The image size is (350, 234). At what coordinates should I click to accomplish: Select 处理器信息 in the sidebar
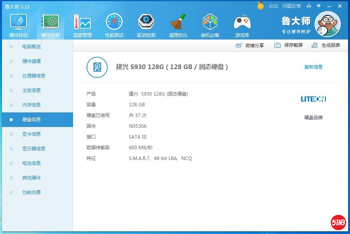[34, 76]
